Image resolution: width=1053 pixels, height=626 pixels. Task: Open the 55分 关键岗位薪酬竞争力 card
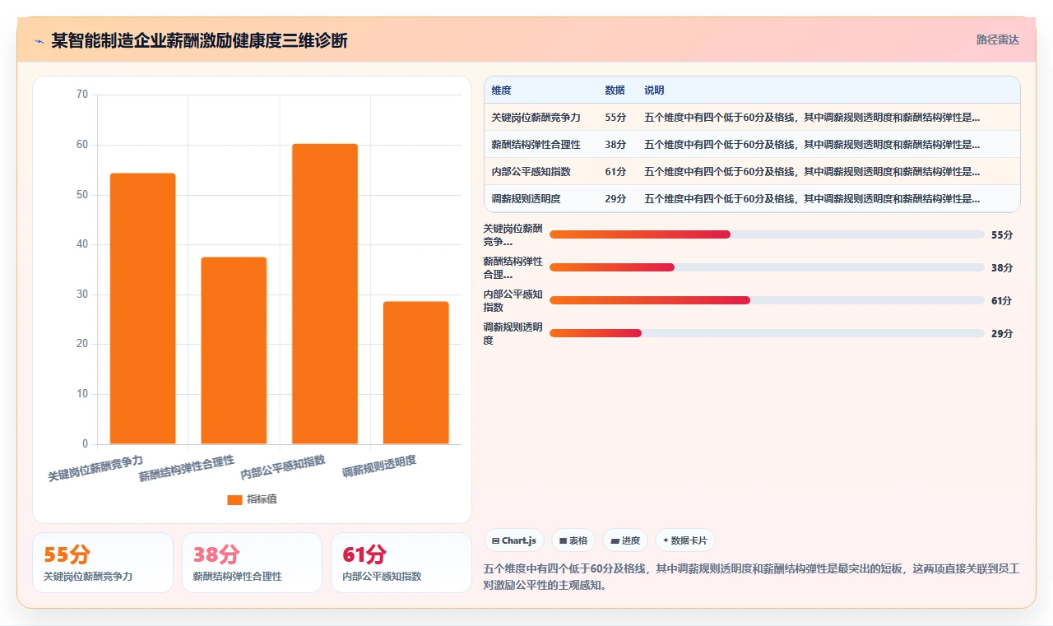(x=103, y=563)
